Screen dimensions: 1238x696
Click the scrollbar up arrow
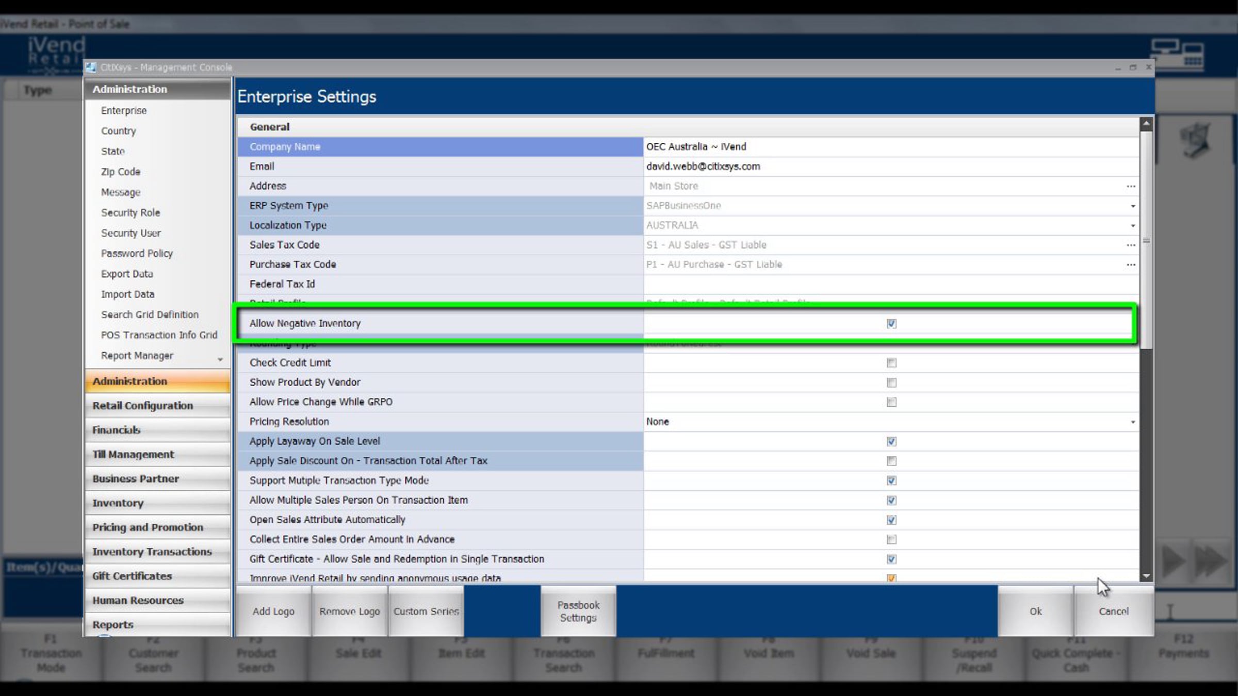coord(1146,124)
